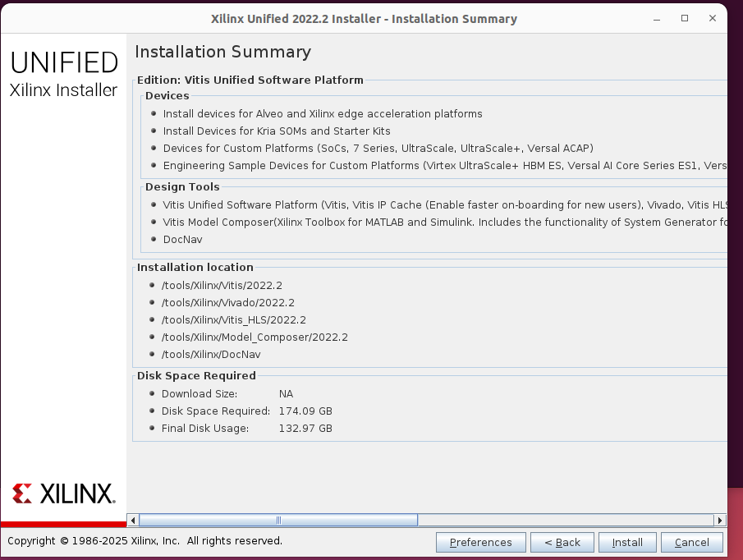Click the copyright notice text
743x560 pixels.
click(144, 541)
